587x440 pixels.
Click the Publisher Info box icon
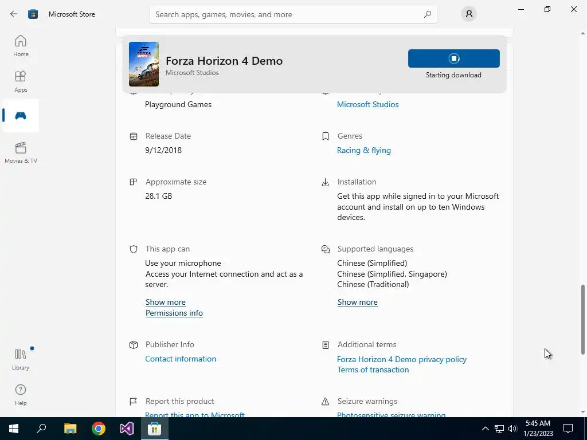point(133,344)
